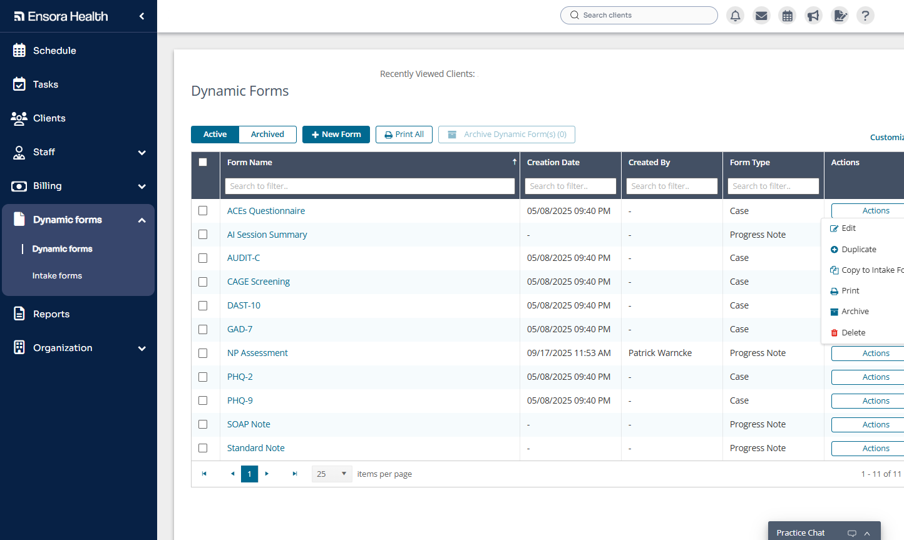Expand the Organization sidebar menu
904x540 pixels.
(x=141, y=348)
